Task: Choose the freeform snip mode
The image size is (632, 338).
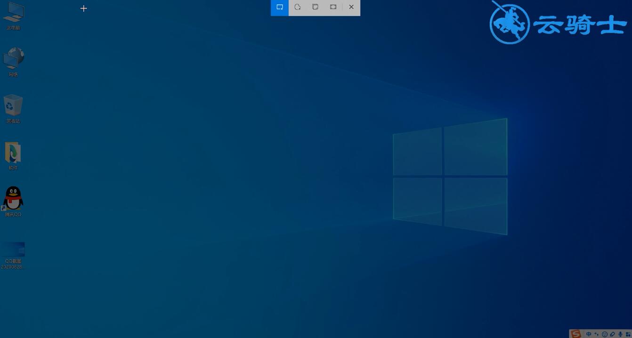Action: pos(298,8)
